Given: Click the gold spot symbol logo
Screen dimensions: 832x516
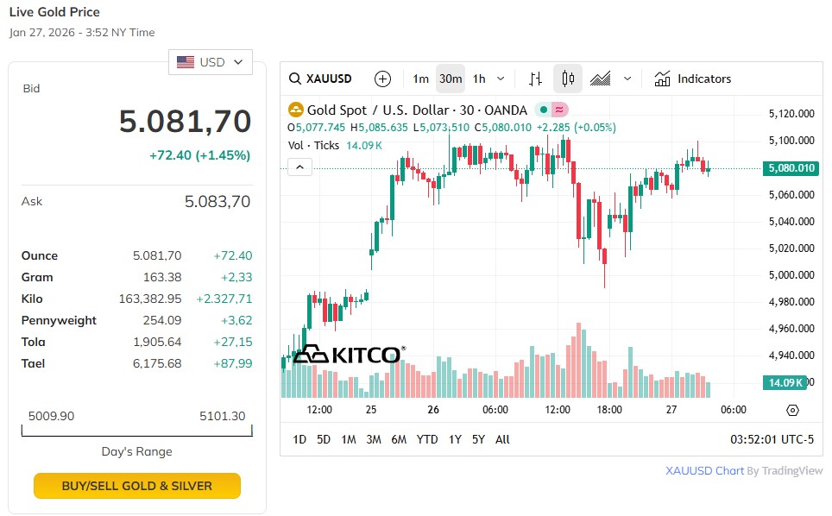Looking at the screenshot, I should (296, 110).
